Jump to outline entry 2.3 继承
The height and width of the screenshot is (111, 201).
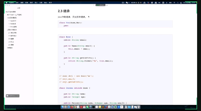(x=11, y=39)
